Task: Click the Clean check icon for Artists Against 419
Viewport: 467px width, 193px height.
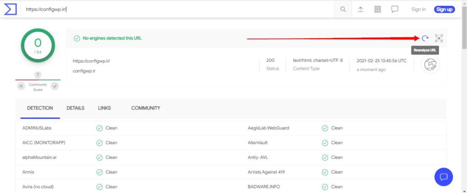Action: point(325,172)
